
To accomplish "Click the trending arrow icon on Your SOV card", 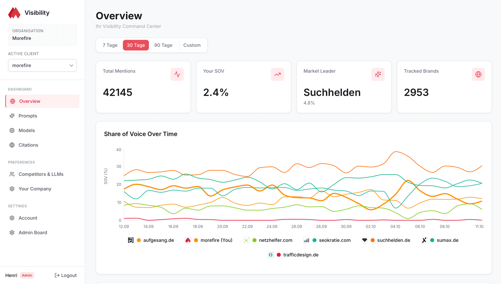I will click(x=277, y=74).
